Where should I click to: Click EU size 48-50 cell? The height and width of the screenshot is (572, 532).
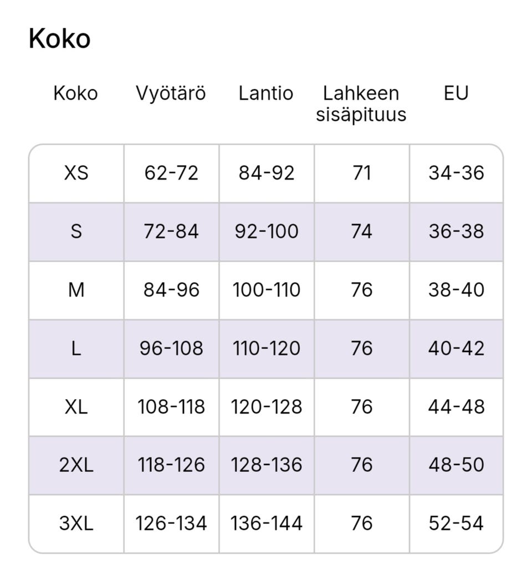456,465
